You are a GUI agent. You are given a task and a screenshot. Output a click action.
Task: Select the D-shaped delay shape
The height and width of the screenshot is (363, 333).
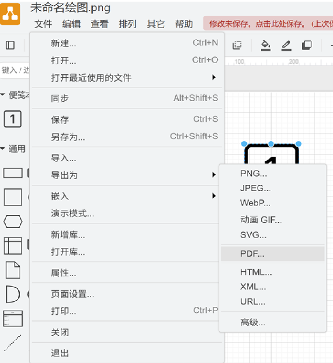pos(13,294)
